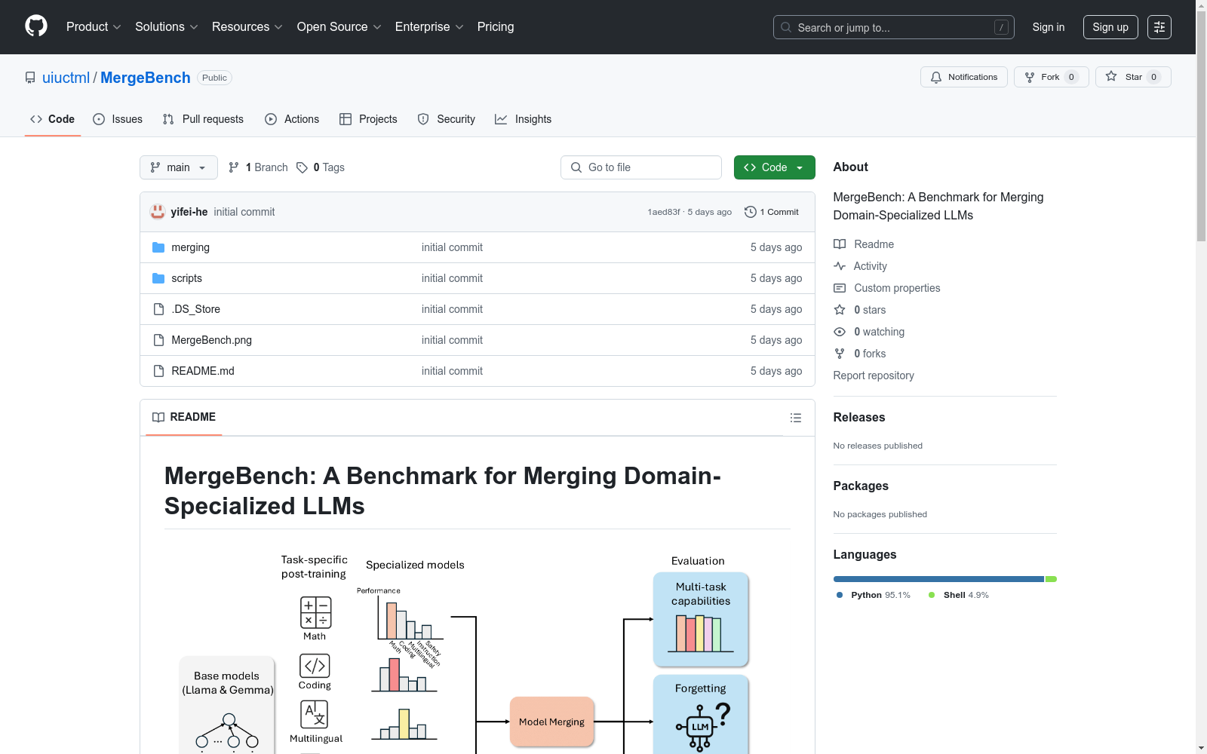Open the Security tab
1207x754 pixels.
tap(447, 119)
